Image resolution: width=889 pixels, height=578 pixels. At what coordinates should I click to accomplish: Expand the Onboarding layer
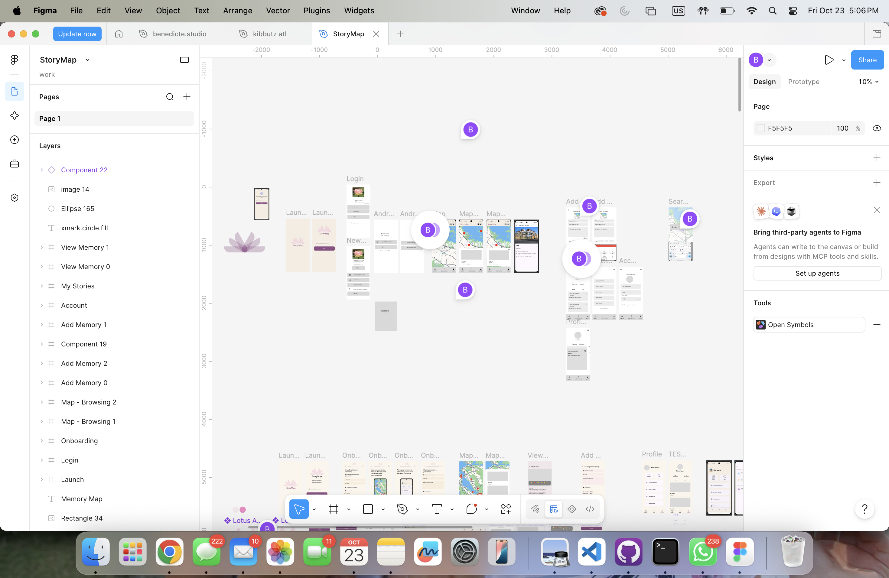[41, 440]
